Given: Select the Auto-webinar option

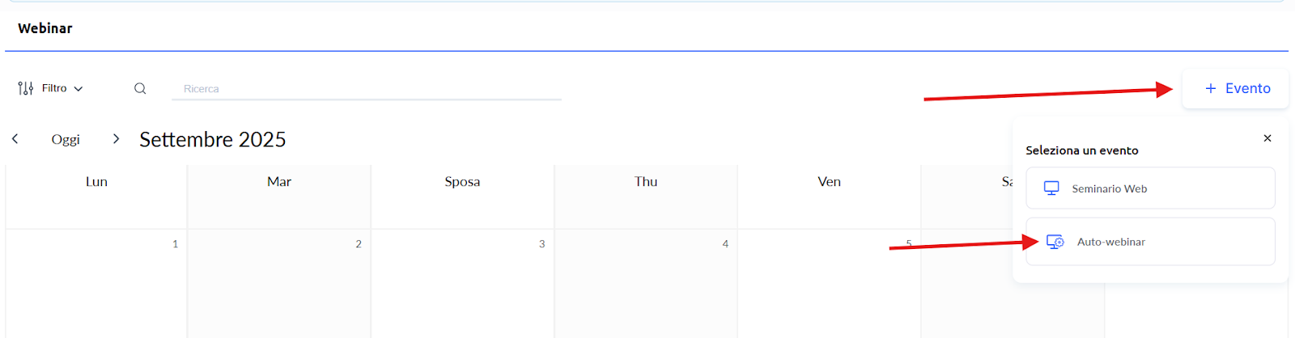Looking at the screenshot, I should (x=1149, y=242).
